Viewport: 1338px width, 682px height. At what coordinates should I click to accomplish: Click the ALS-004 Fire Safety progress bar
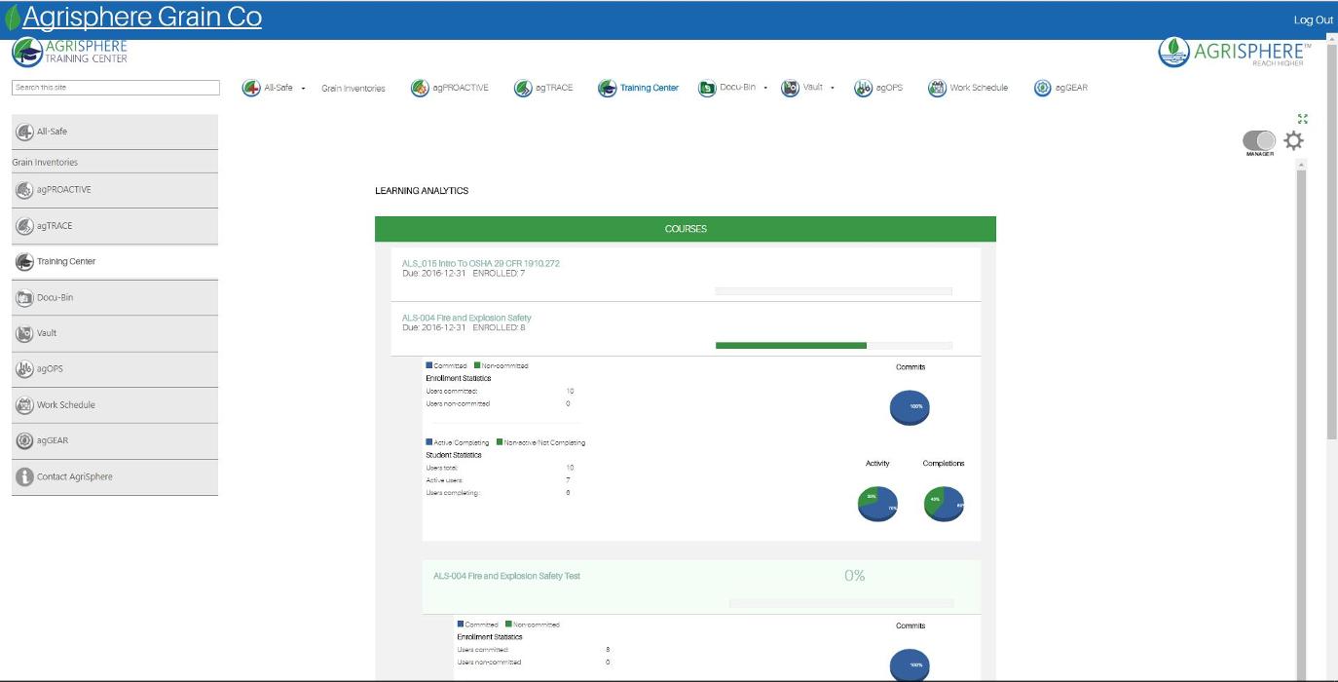(x=834, y=345)
